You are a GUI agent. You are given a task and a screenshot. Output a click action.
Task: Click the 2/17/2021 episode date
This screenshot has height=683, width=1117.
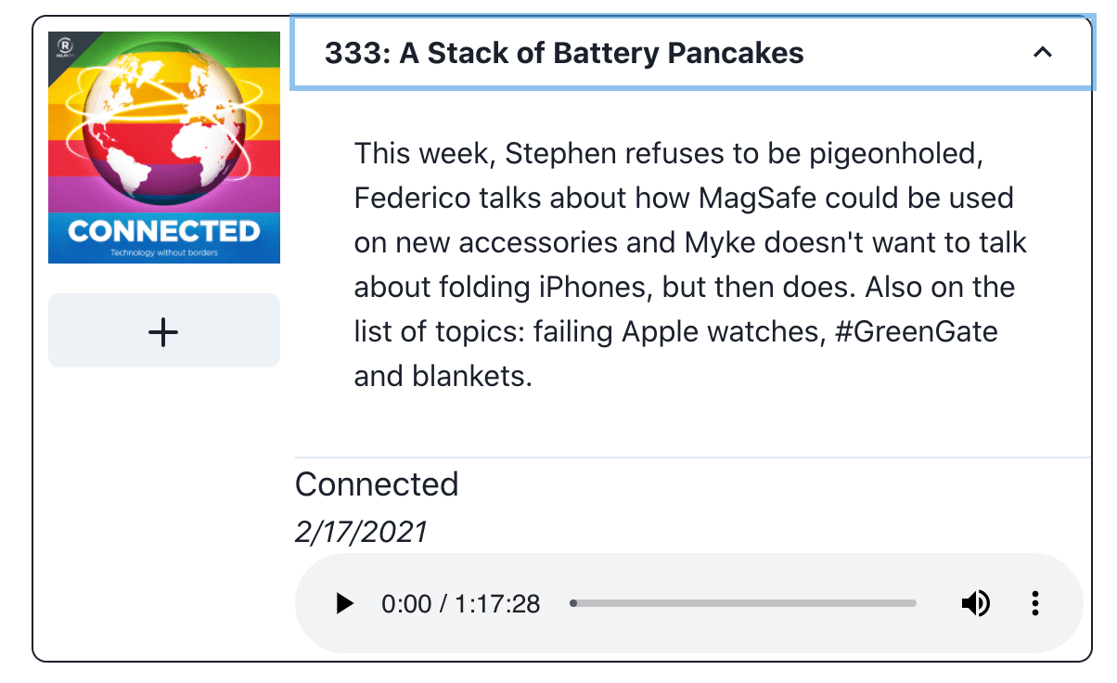361,531
